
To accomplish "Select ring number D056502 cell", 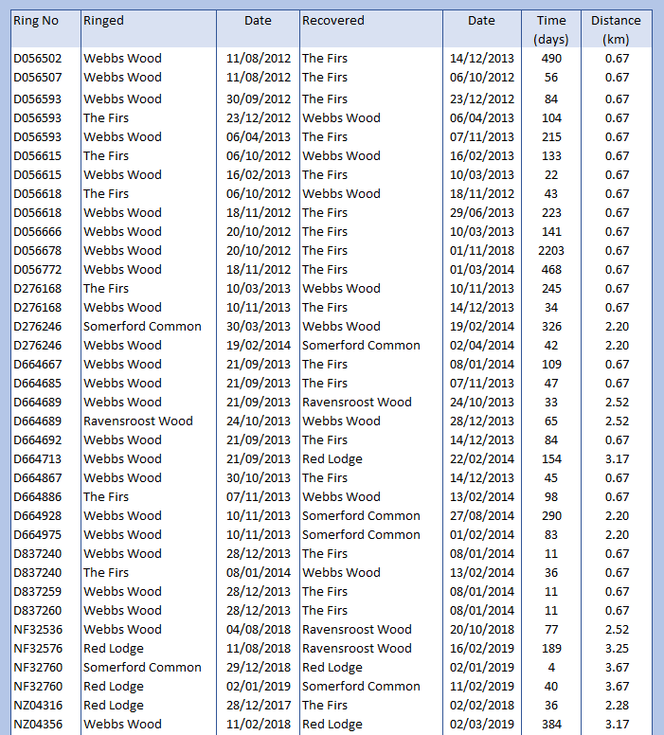I will pyautogui.click(x=40, y=59).
